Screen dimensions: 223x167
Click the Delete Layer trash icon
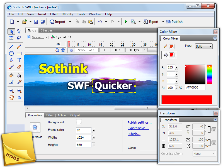coord(63,50)
